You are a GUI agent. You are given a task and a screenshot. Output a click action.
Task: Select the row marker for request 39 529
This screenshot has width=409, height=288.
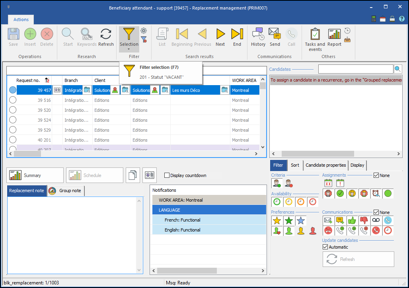12,130
